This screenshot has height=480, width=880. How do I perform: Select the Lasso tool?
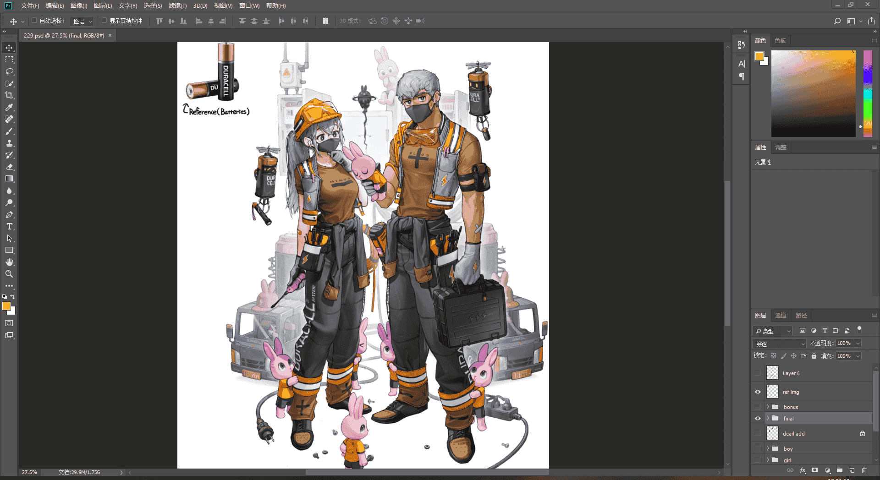(9, 71)
